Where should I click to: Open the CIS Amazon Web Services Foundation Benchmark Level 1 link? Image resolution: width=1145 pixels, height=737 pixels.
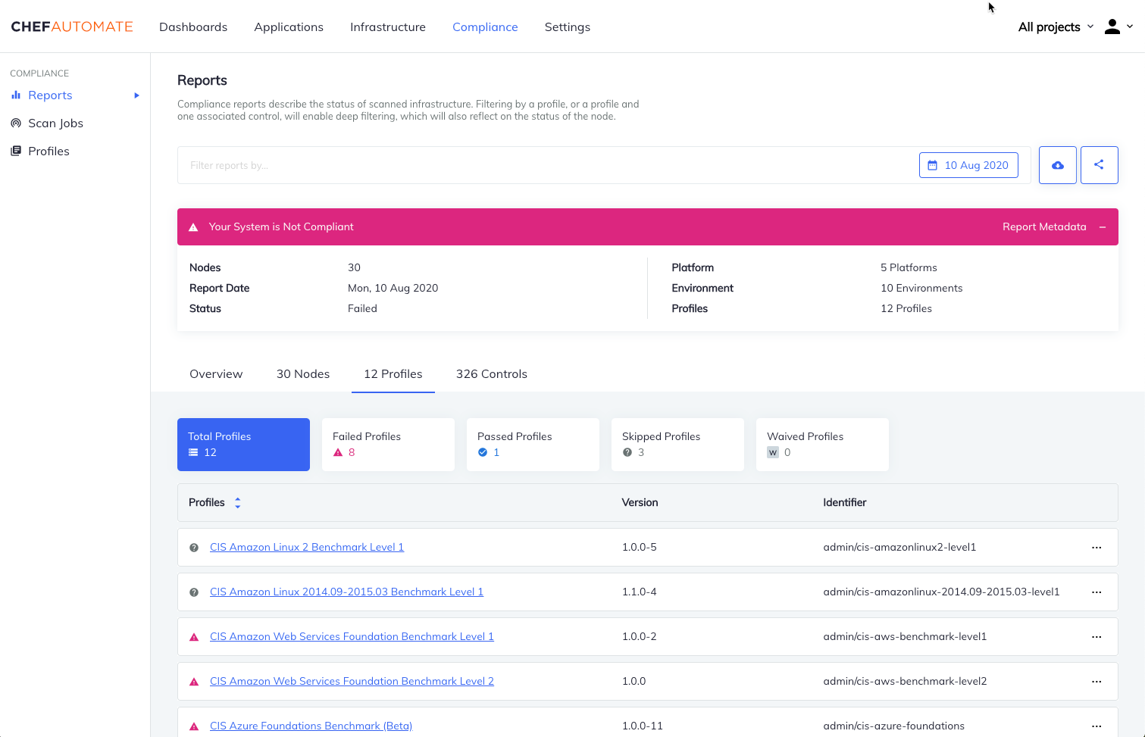(x=352, y=636)
